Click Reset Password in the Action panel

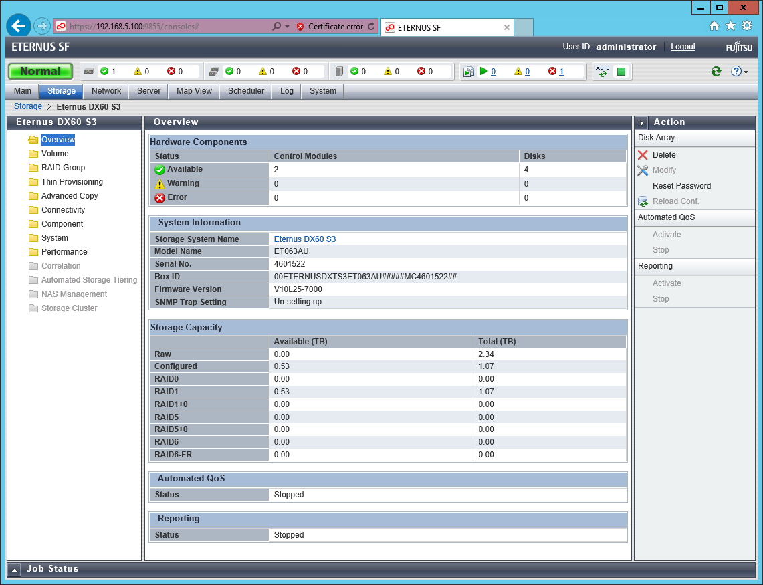[x=681, y=186]
